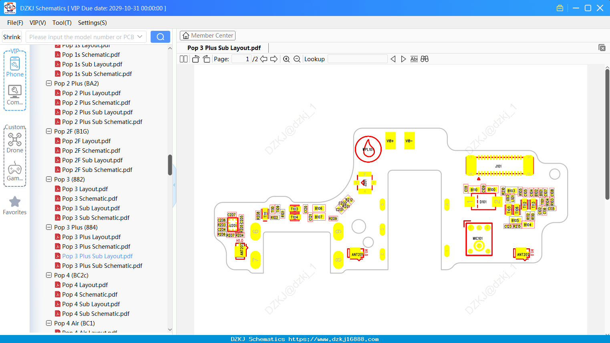The width and height of the screenshot is (610, 343).
Task: Open the Game console category
Action: (15, 171)
